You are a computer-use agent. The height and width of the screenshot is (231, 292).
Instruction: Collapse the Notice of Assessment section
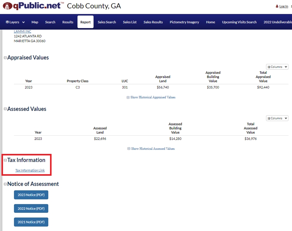(x=5, y=184)
